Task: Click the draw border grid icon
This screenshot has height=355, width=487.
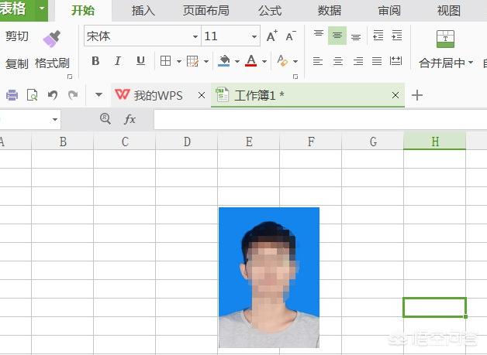Action: [192, 61]
